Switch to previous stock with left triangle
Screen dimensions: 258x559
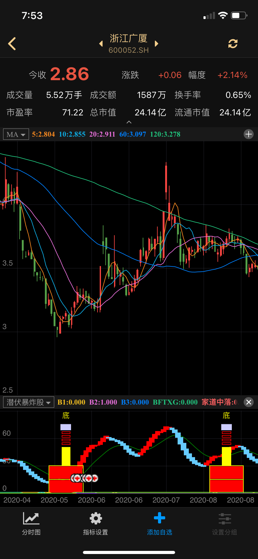point(101,44)
